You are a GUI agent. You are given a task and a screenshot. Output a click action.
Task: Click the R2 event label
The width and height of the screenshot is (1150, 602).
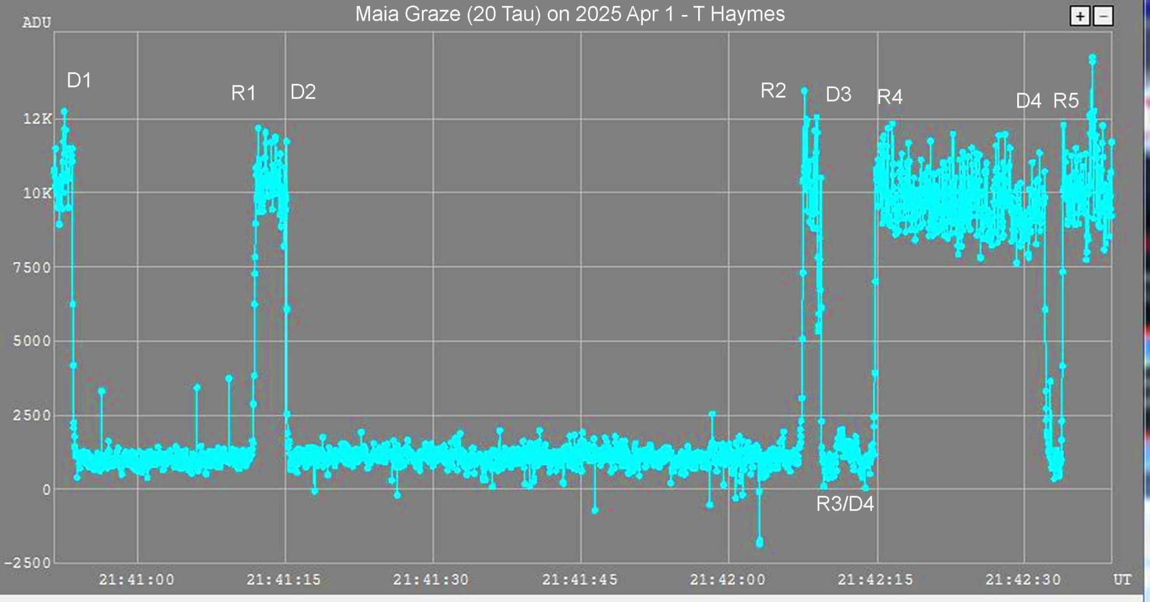(x=773, y=91)
